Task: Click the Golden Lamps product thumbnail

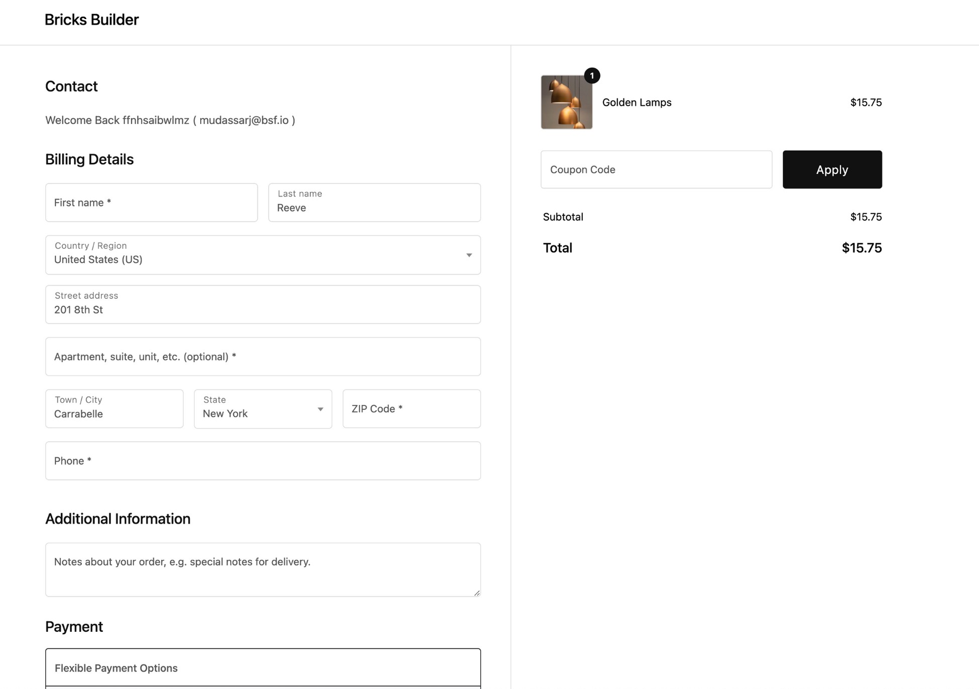Action: tap(567, 102)
